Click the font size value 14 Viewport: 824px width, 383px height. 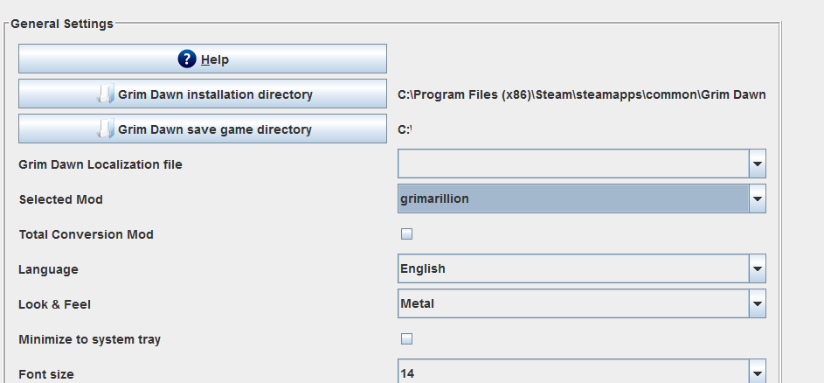407,373
